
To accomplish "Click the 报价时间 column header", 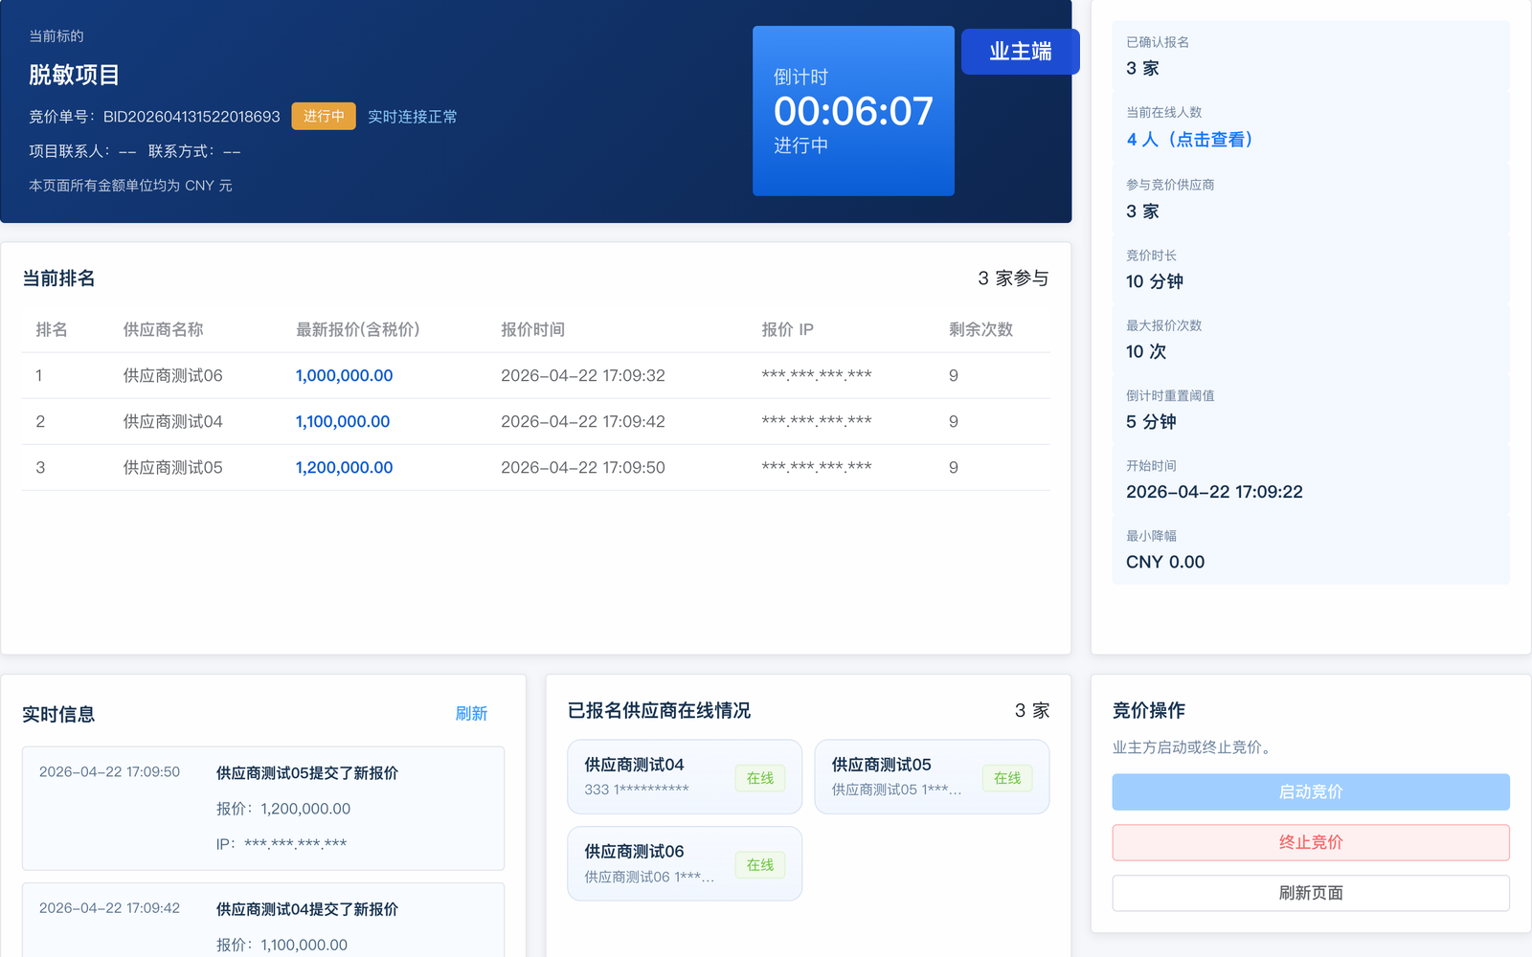I will (x=532, y=329).
